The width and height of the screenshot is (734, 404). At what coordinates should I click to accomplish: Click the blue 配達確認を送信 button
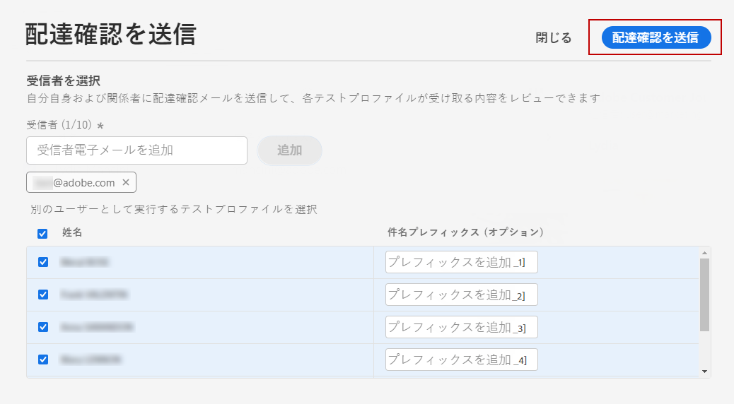656,37
